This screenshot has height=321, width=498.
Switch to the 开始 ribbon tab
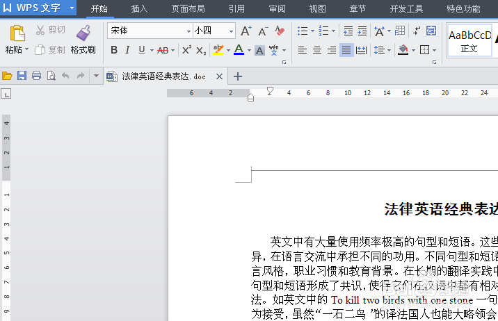(99, 8)
